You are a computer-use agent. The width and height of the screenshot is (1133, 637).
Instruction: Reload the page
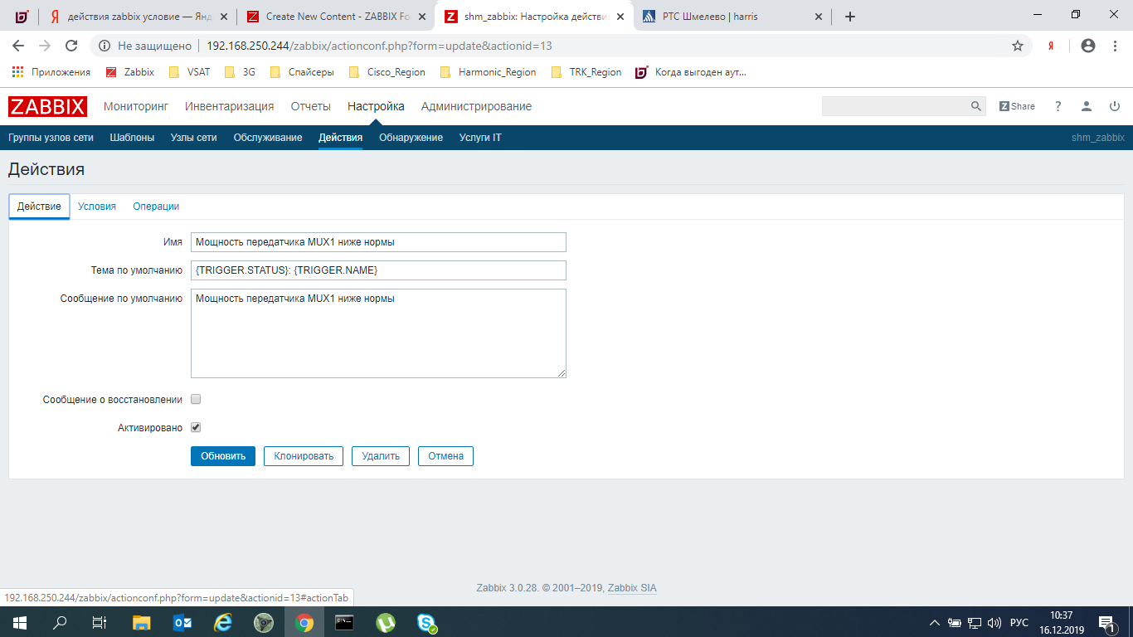click(x=71, y=46)
